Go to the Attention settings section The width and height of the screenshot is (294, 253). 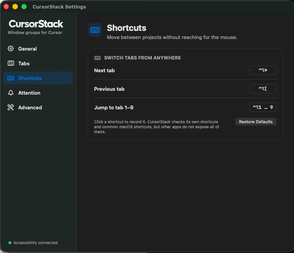tap(38, 93)
